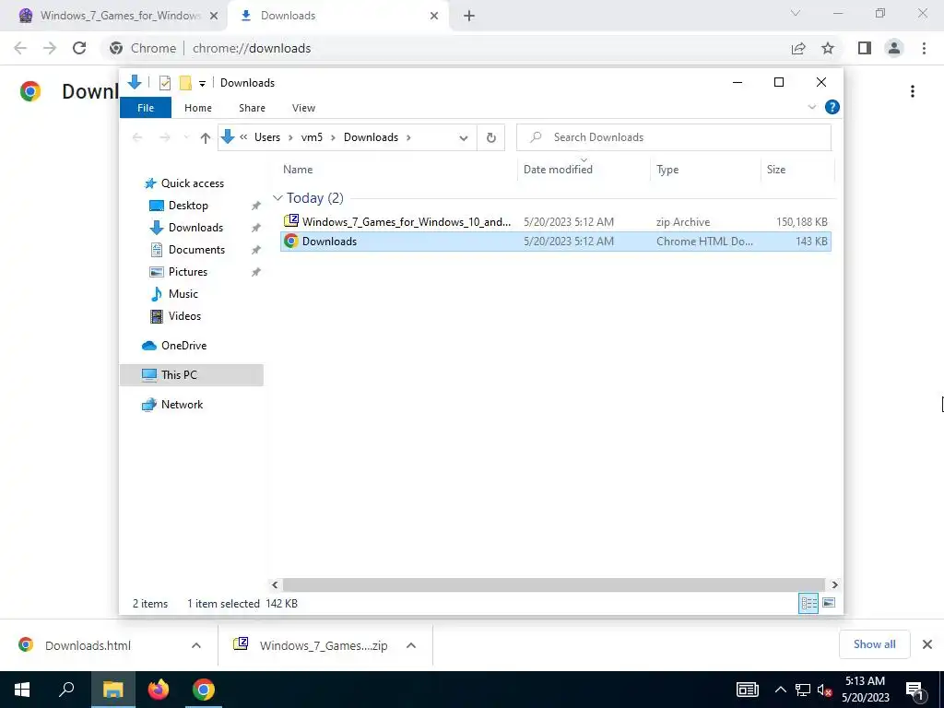Open Chrome side panel
The width and height of the screenshot is (944, 708).
[x=865, y=48]
